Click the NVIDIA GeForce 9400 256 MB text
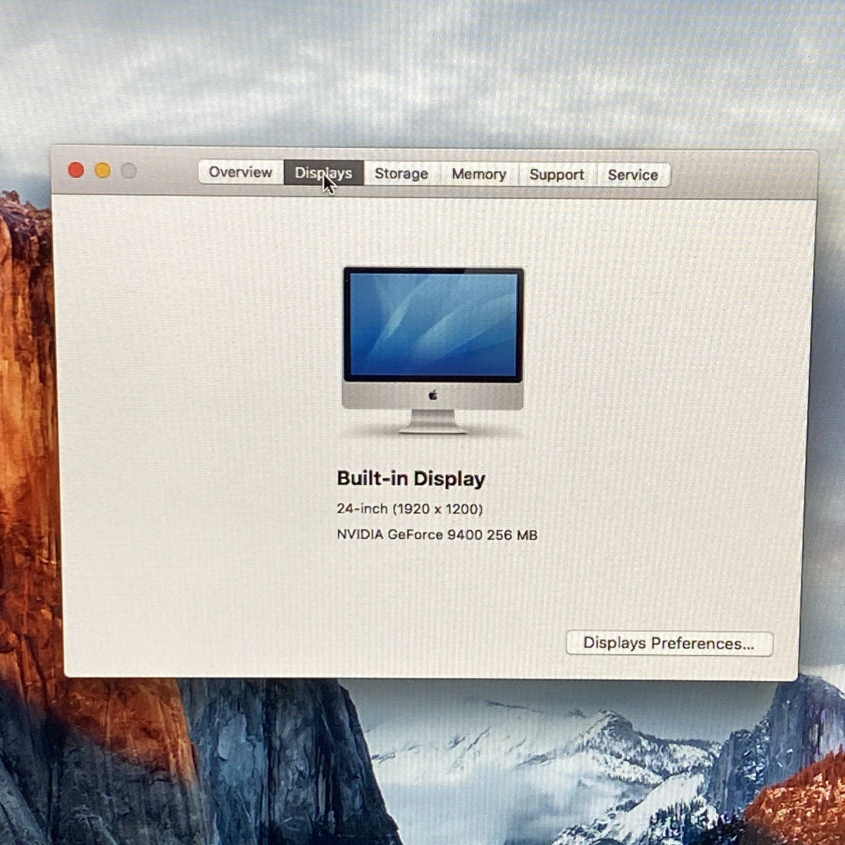845x845 pixels. [x=437, y=535]
